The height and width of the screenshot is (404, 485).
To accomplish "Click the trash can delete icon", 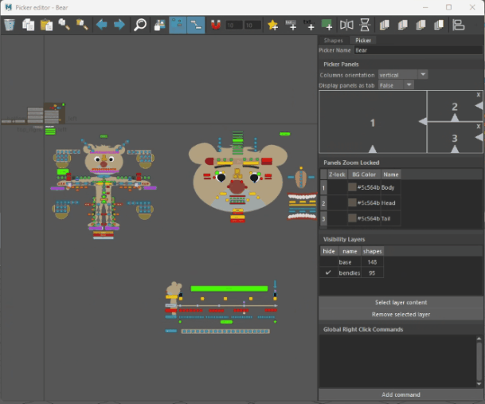I will pos(10,25).
